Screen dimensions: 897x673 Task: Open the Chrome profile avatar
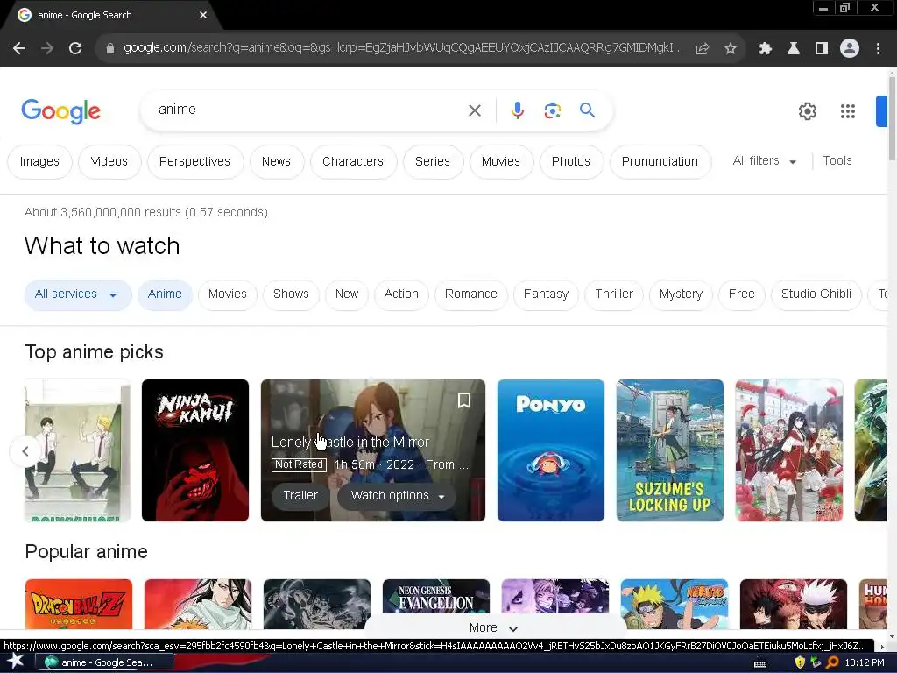[x=850, y=49]
